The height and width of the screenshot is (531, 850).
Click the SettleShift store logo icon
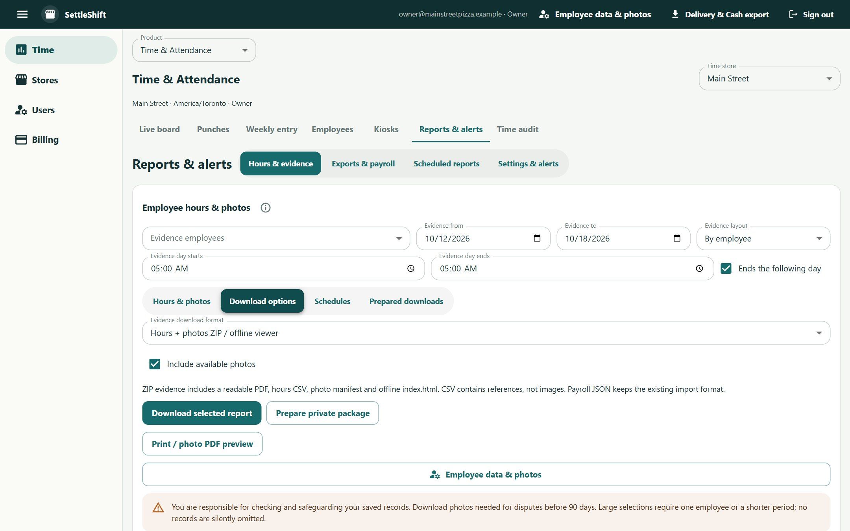[50, 15]
